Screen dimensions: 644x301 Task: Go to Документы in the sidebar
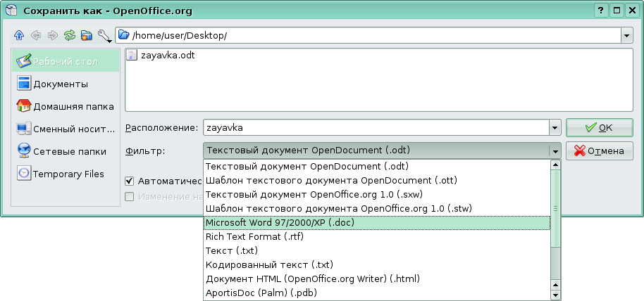[x=60, y=84]
